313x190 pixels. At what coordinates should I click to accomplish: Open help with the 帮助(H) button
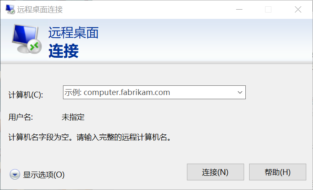click(277, 172)
